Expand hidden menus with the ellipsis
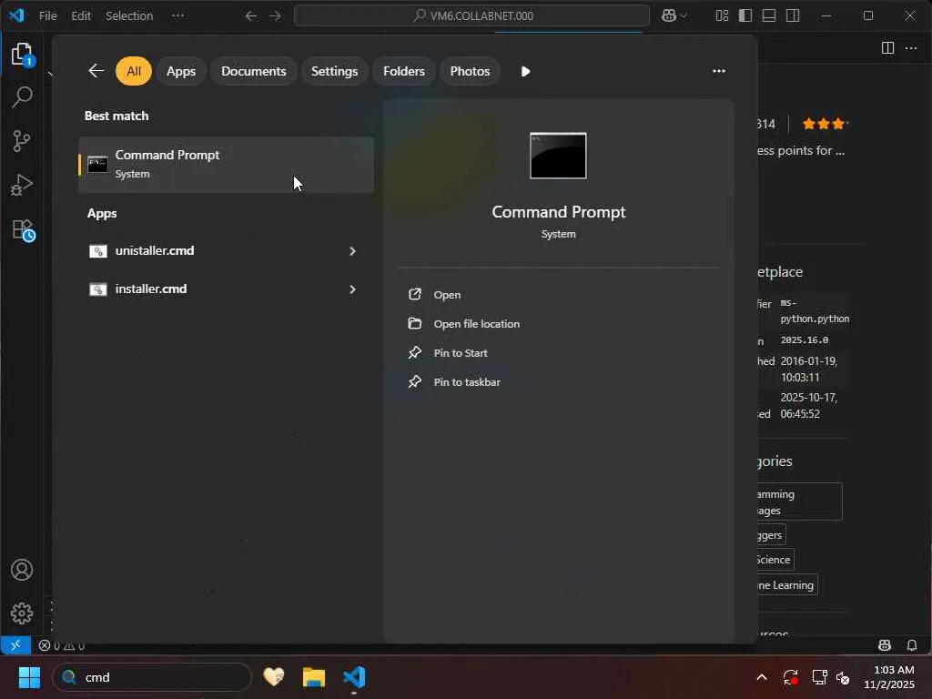This screenshot has width=932, height=699. [177, 16]
